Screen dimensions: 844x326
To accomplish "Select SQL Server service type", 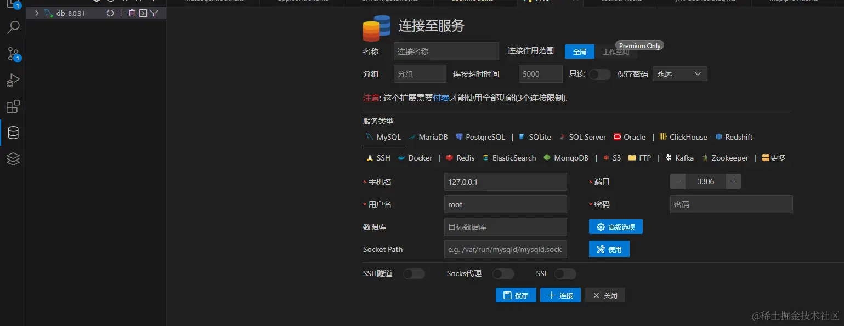I will [x=582, y=137].
